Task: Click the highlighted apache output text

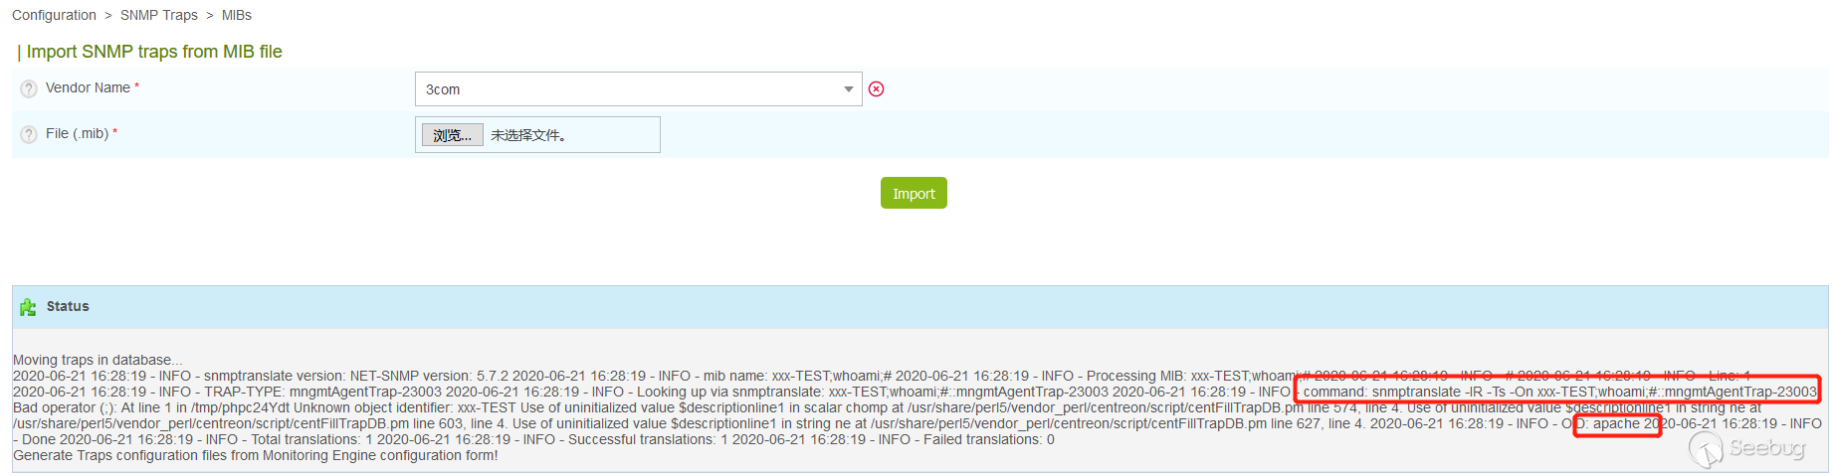Action: [1616, 423]
